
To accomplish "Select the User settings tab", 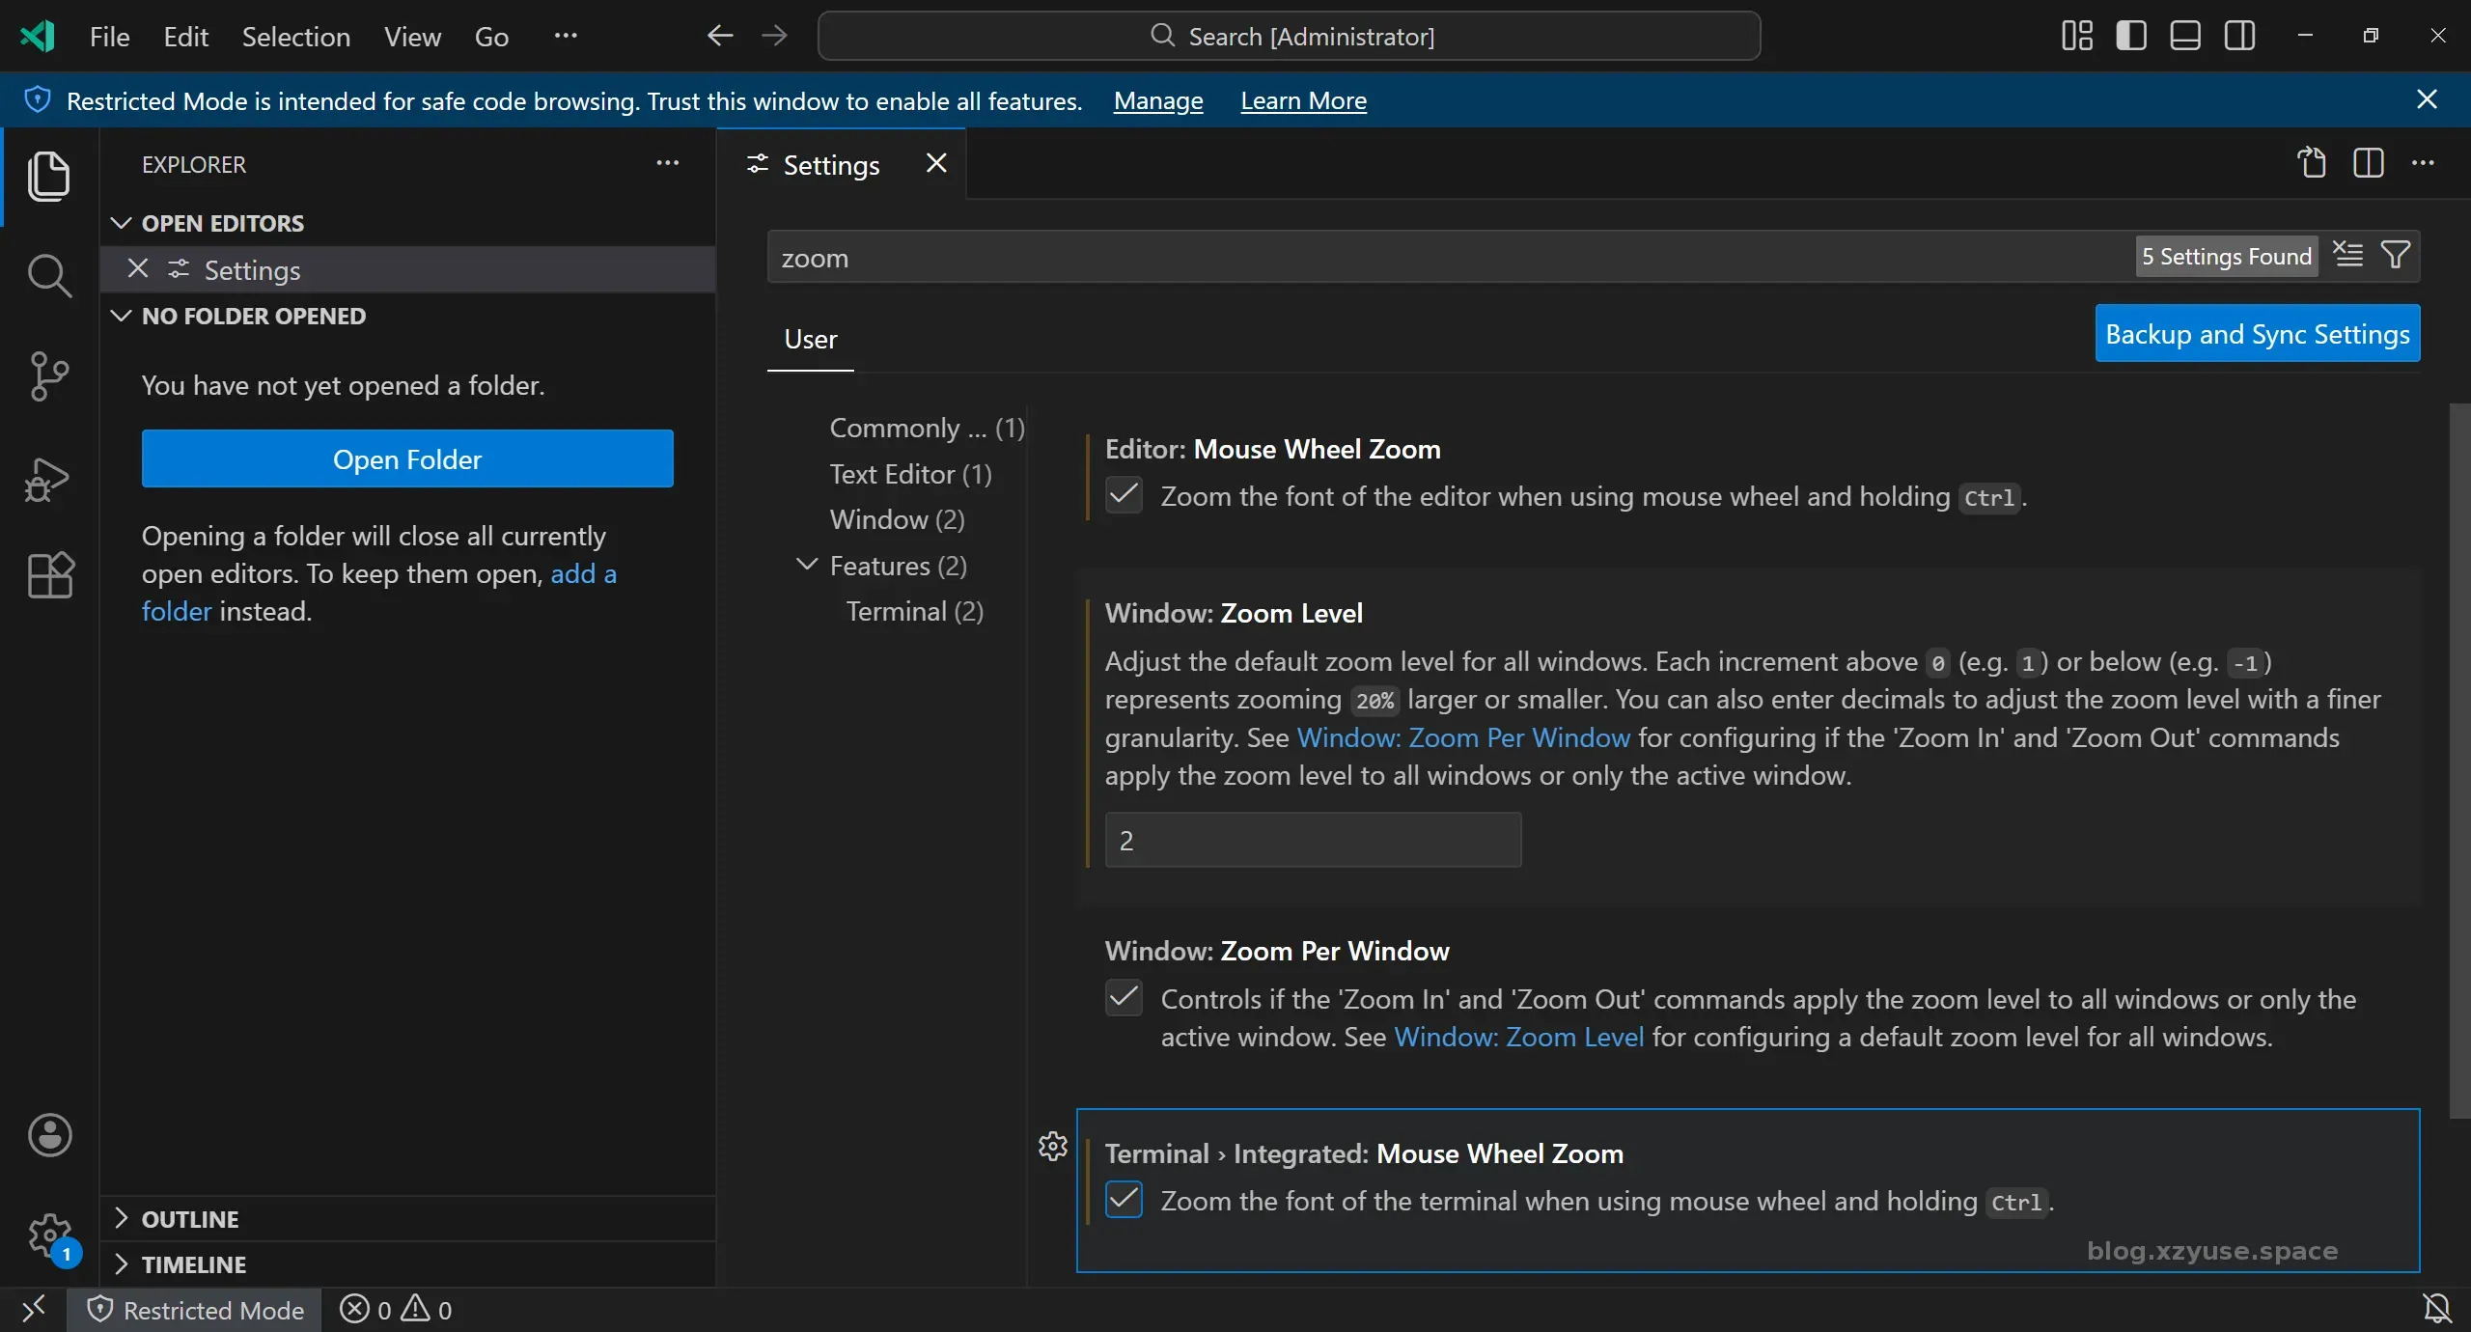I will click(x=810, y=339).
